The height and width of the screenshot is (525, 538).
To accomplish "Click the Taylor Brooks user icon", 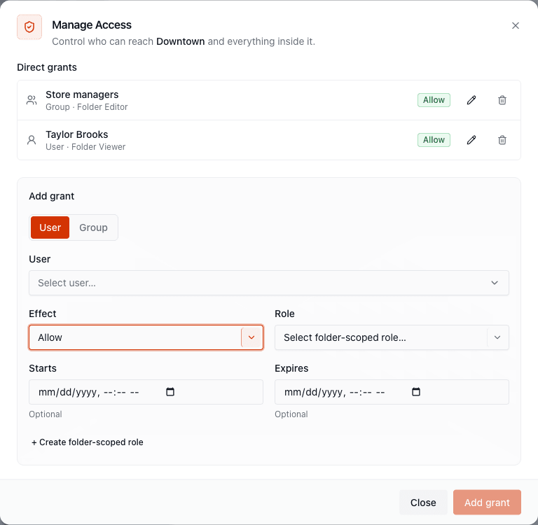I will (32, 140).
